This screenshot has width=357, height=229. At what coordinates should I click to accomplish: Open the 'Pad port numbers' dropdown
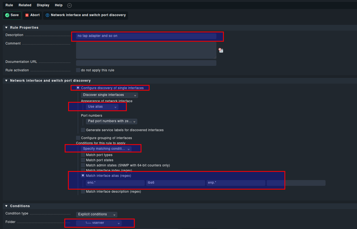112,121
